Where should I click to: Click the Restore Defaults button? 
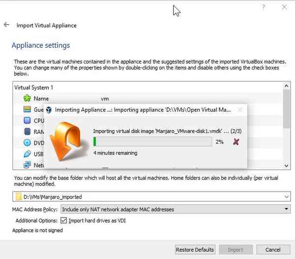pos(195,250)
